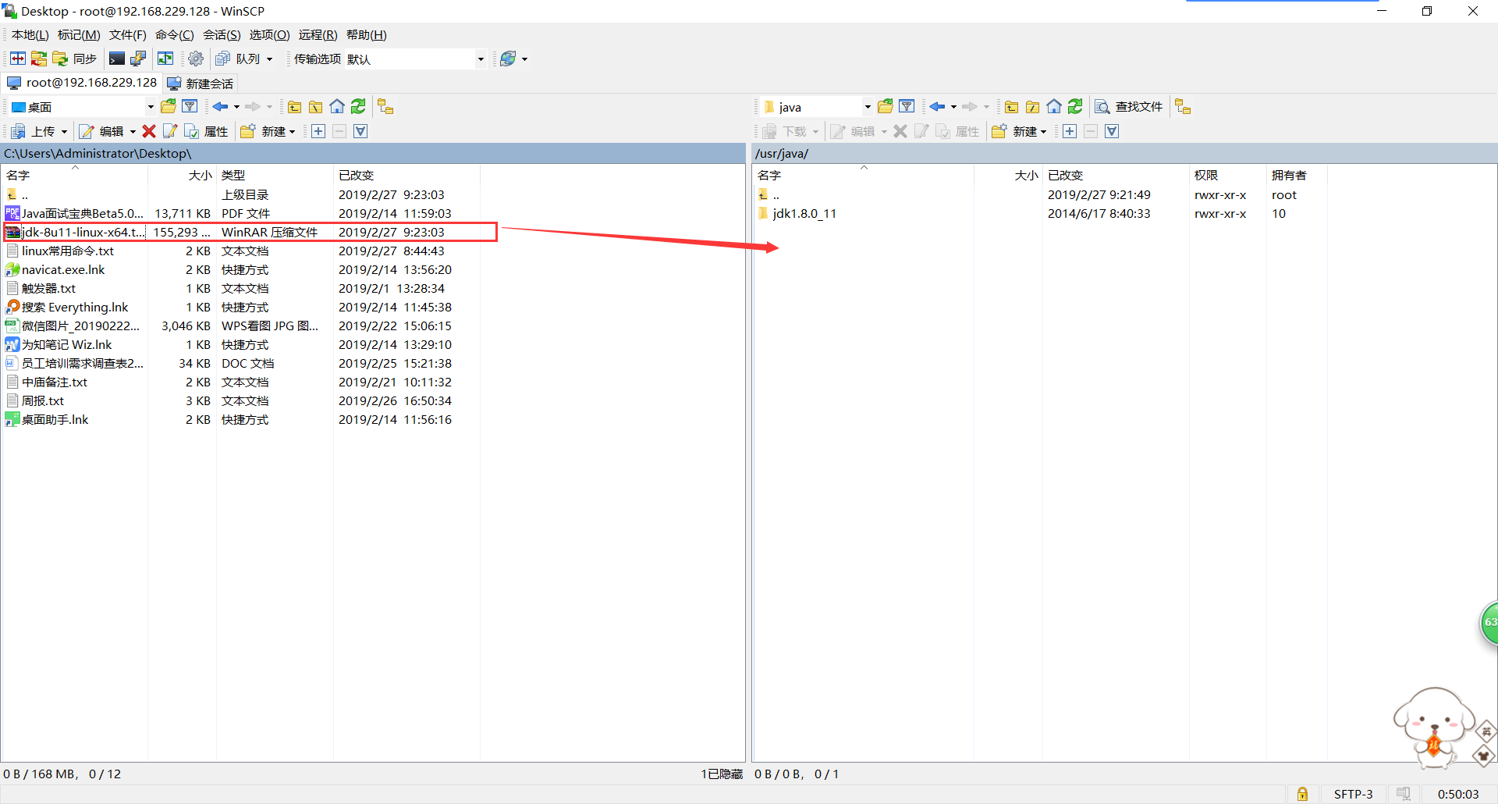Open the 本地(L) menu
1498x804 pixels.
[x=30, y=35]
